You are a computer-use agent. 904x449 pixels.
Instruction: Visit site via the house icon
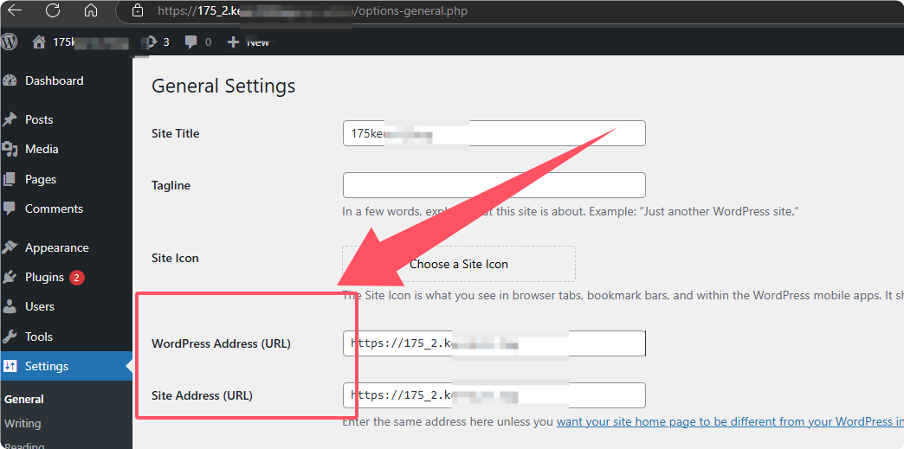tap(39, 42)
